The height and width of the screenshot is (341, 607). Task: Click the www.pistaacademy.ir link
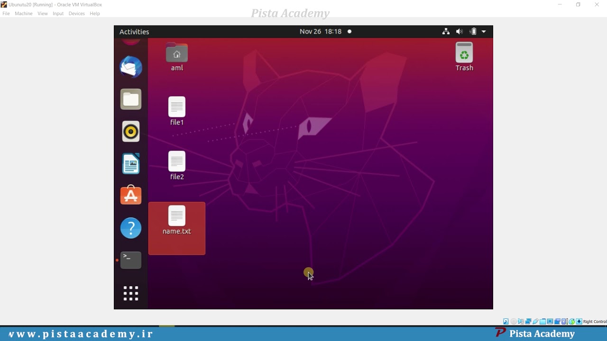(81, 334)
